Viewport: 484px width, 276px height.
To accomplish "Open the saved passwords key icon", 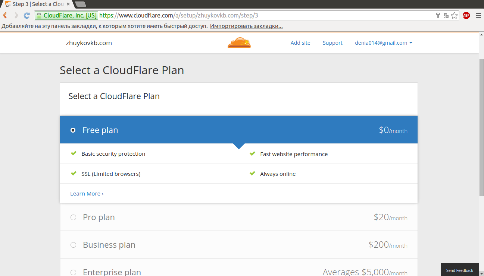I will pyautogui.click(x=438, y=16).
